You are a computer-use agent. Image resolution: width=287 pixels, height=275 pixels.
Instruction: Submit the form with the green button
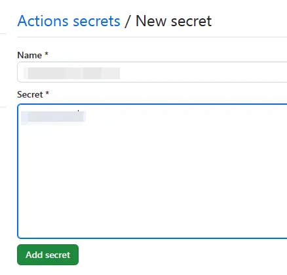click(48, 255)
